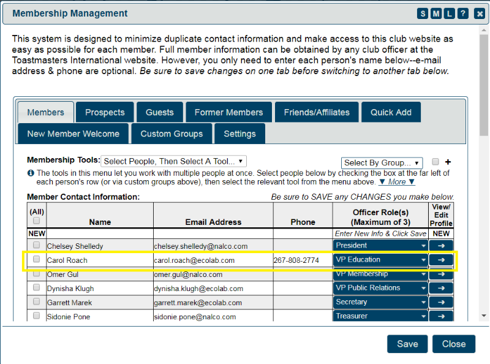Check the box for Dynisha Klugh
The image size is (490, 364).
(x=37, y=287)
